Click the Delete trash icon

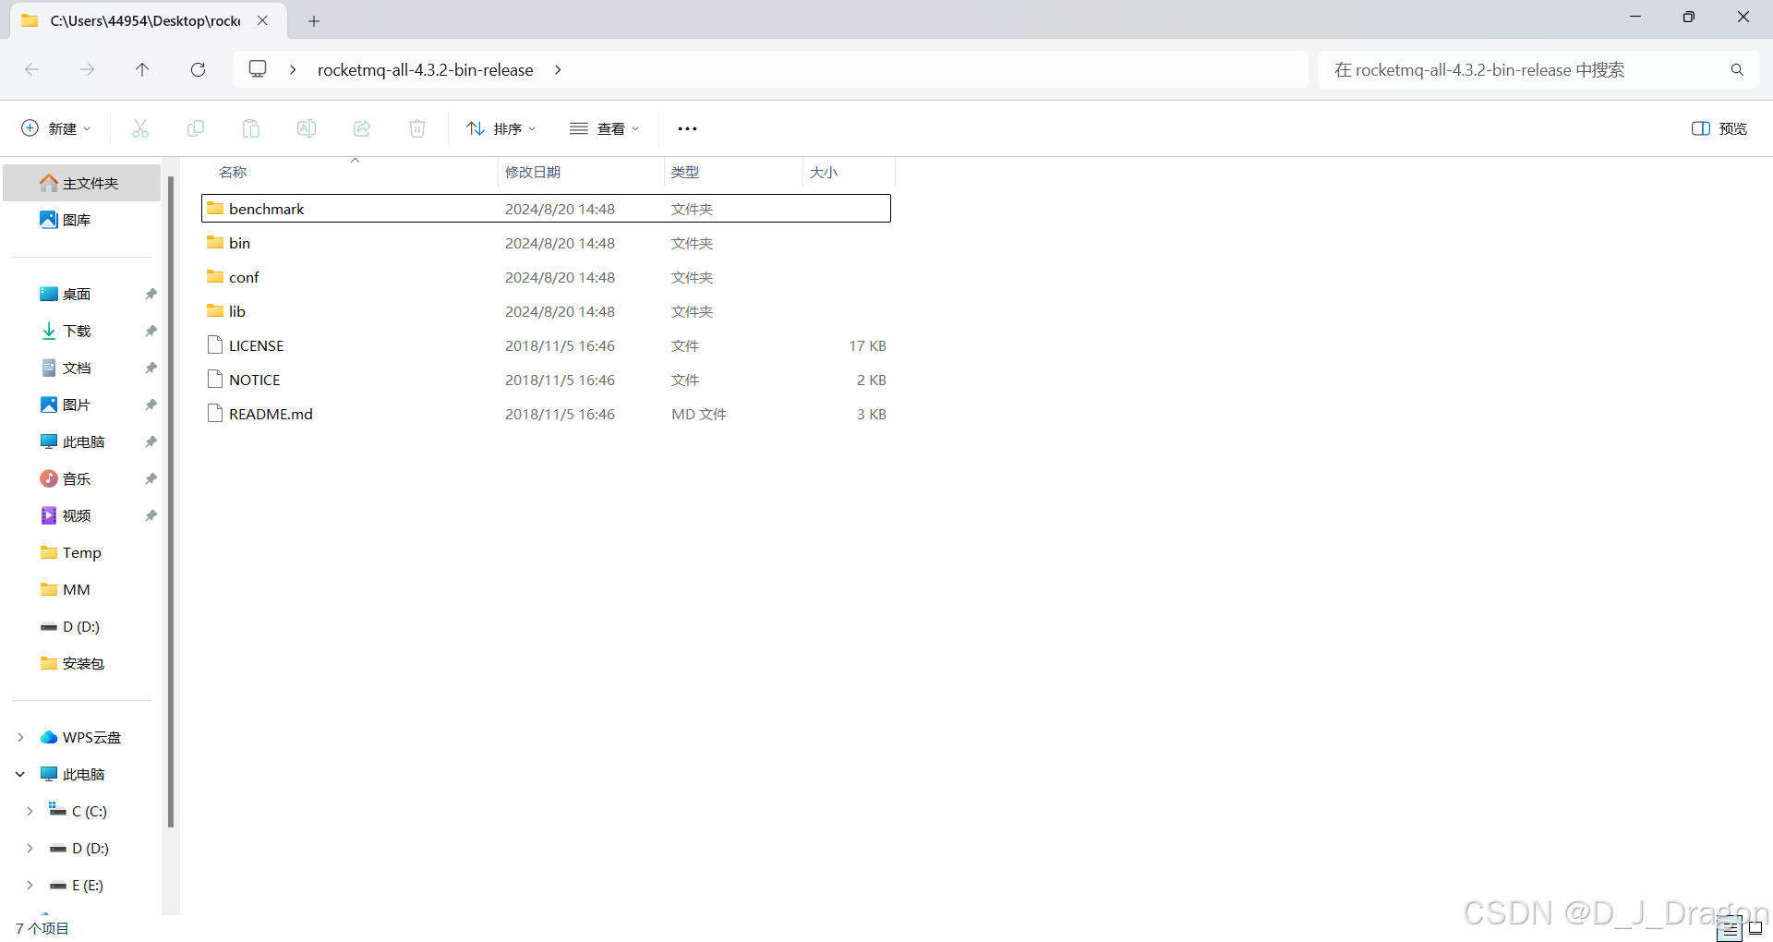coord(417,128)
